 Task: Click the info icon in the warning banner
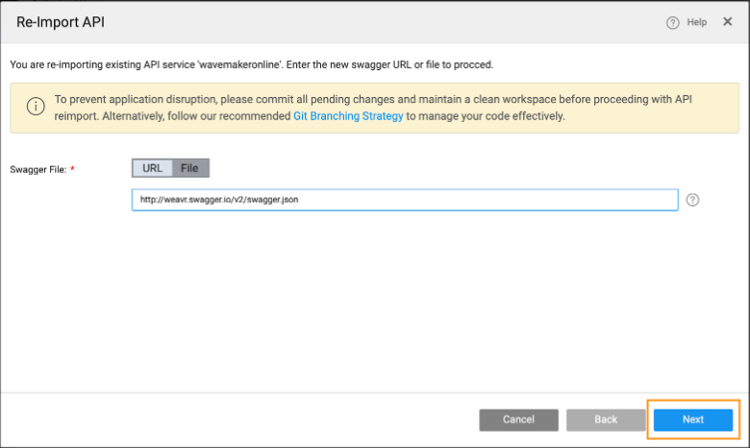[x=36, y=107]
